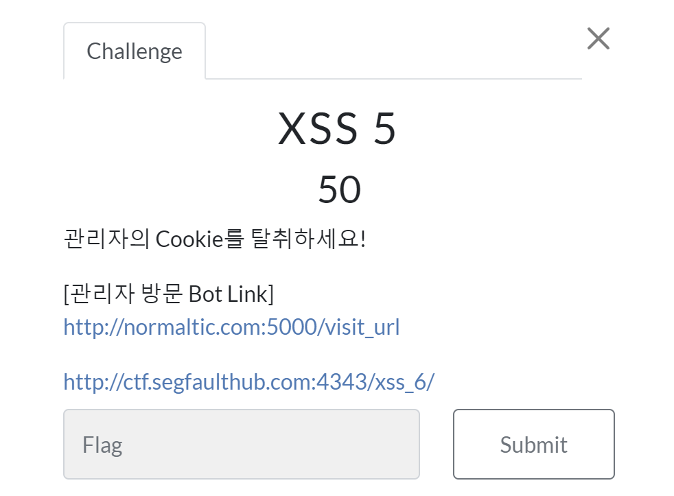Open the ctf.segfaulthub.com xss_6 link

(249, 381)
